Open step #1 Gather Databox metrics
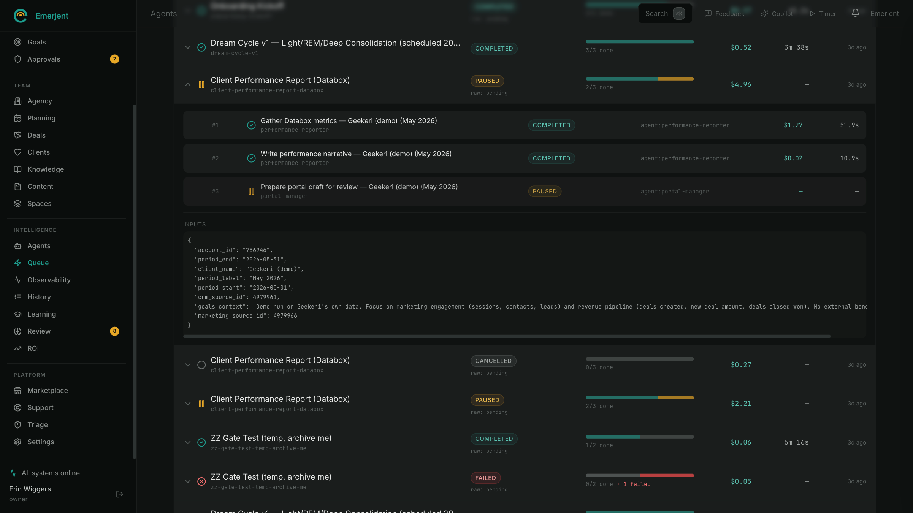This screenshot has width=913, height=513. point(525,125)
